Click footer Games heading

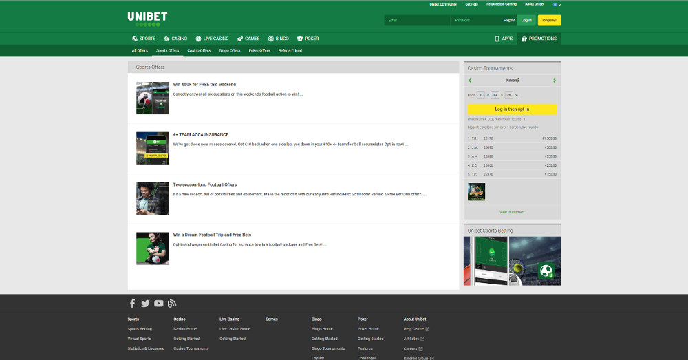coord(272,319)
